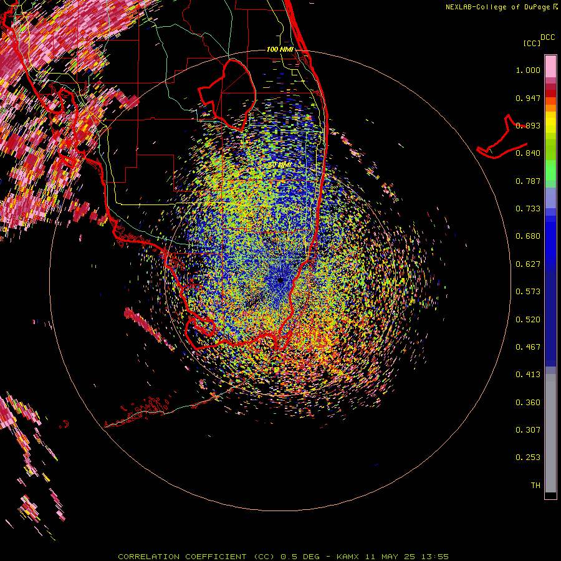The height and width of the screenshot is (561, 561).
Task: Select the 0.840 legend value
Action: click(x=528, y=153)
